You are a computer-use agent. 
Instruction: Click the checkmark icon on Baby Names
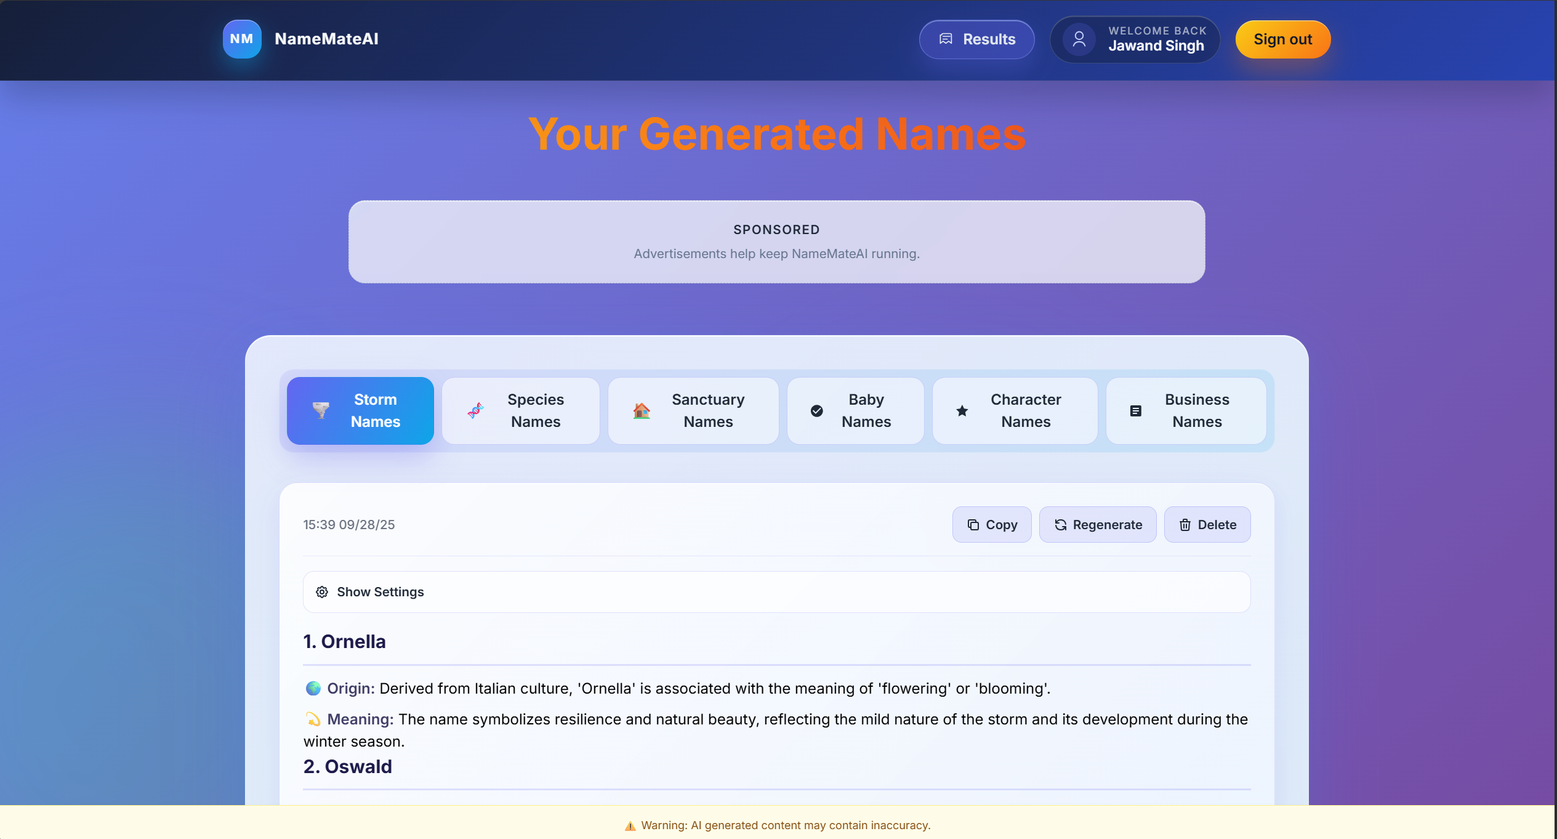coord(816,411)
